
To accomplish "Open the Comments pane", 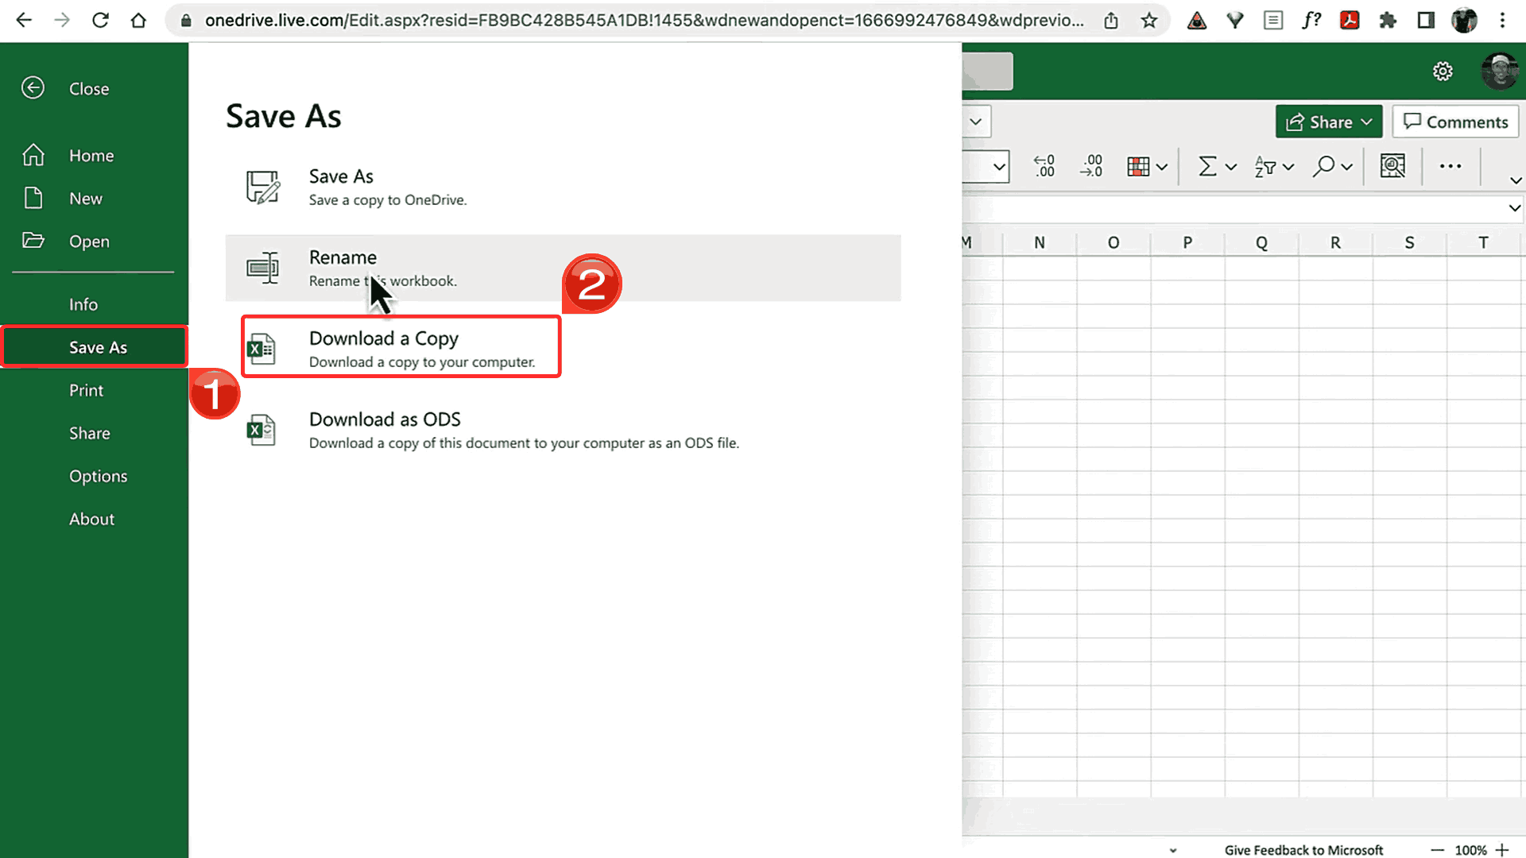I will [x=1455, y=122].
